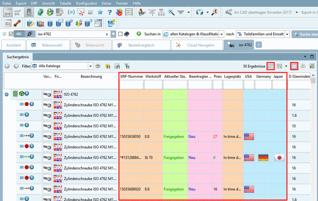Click the Suche starten button
Viewport: 318px width, 201px height.
pyautogui.click(x=306, y=34)
